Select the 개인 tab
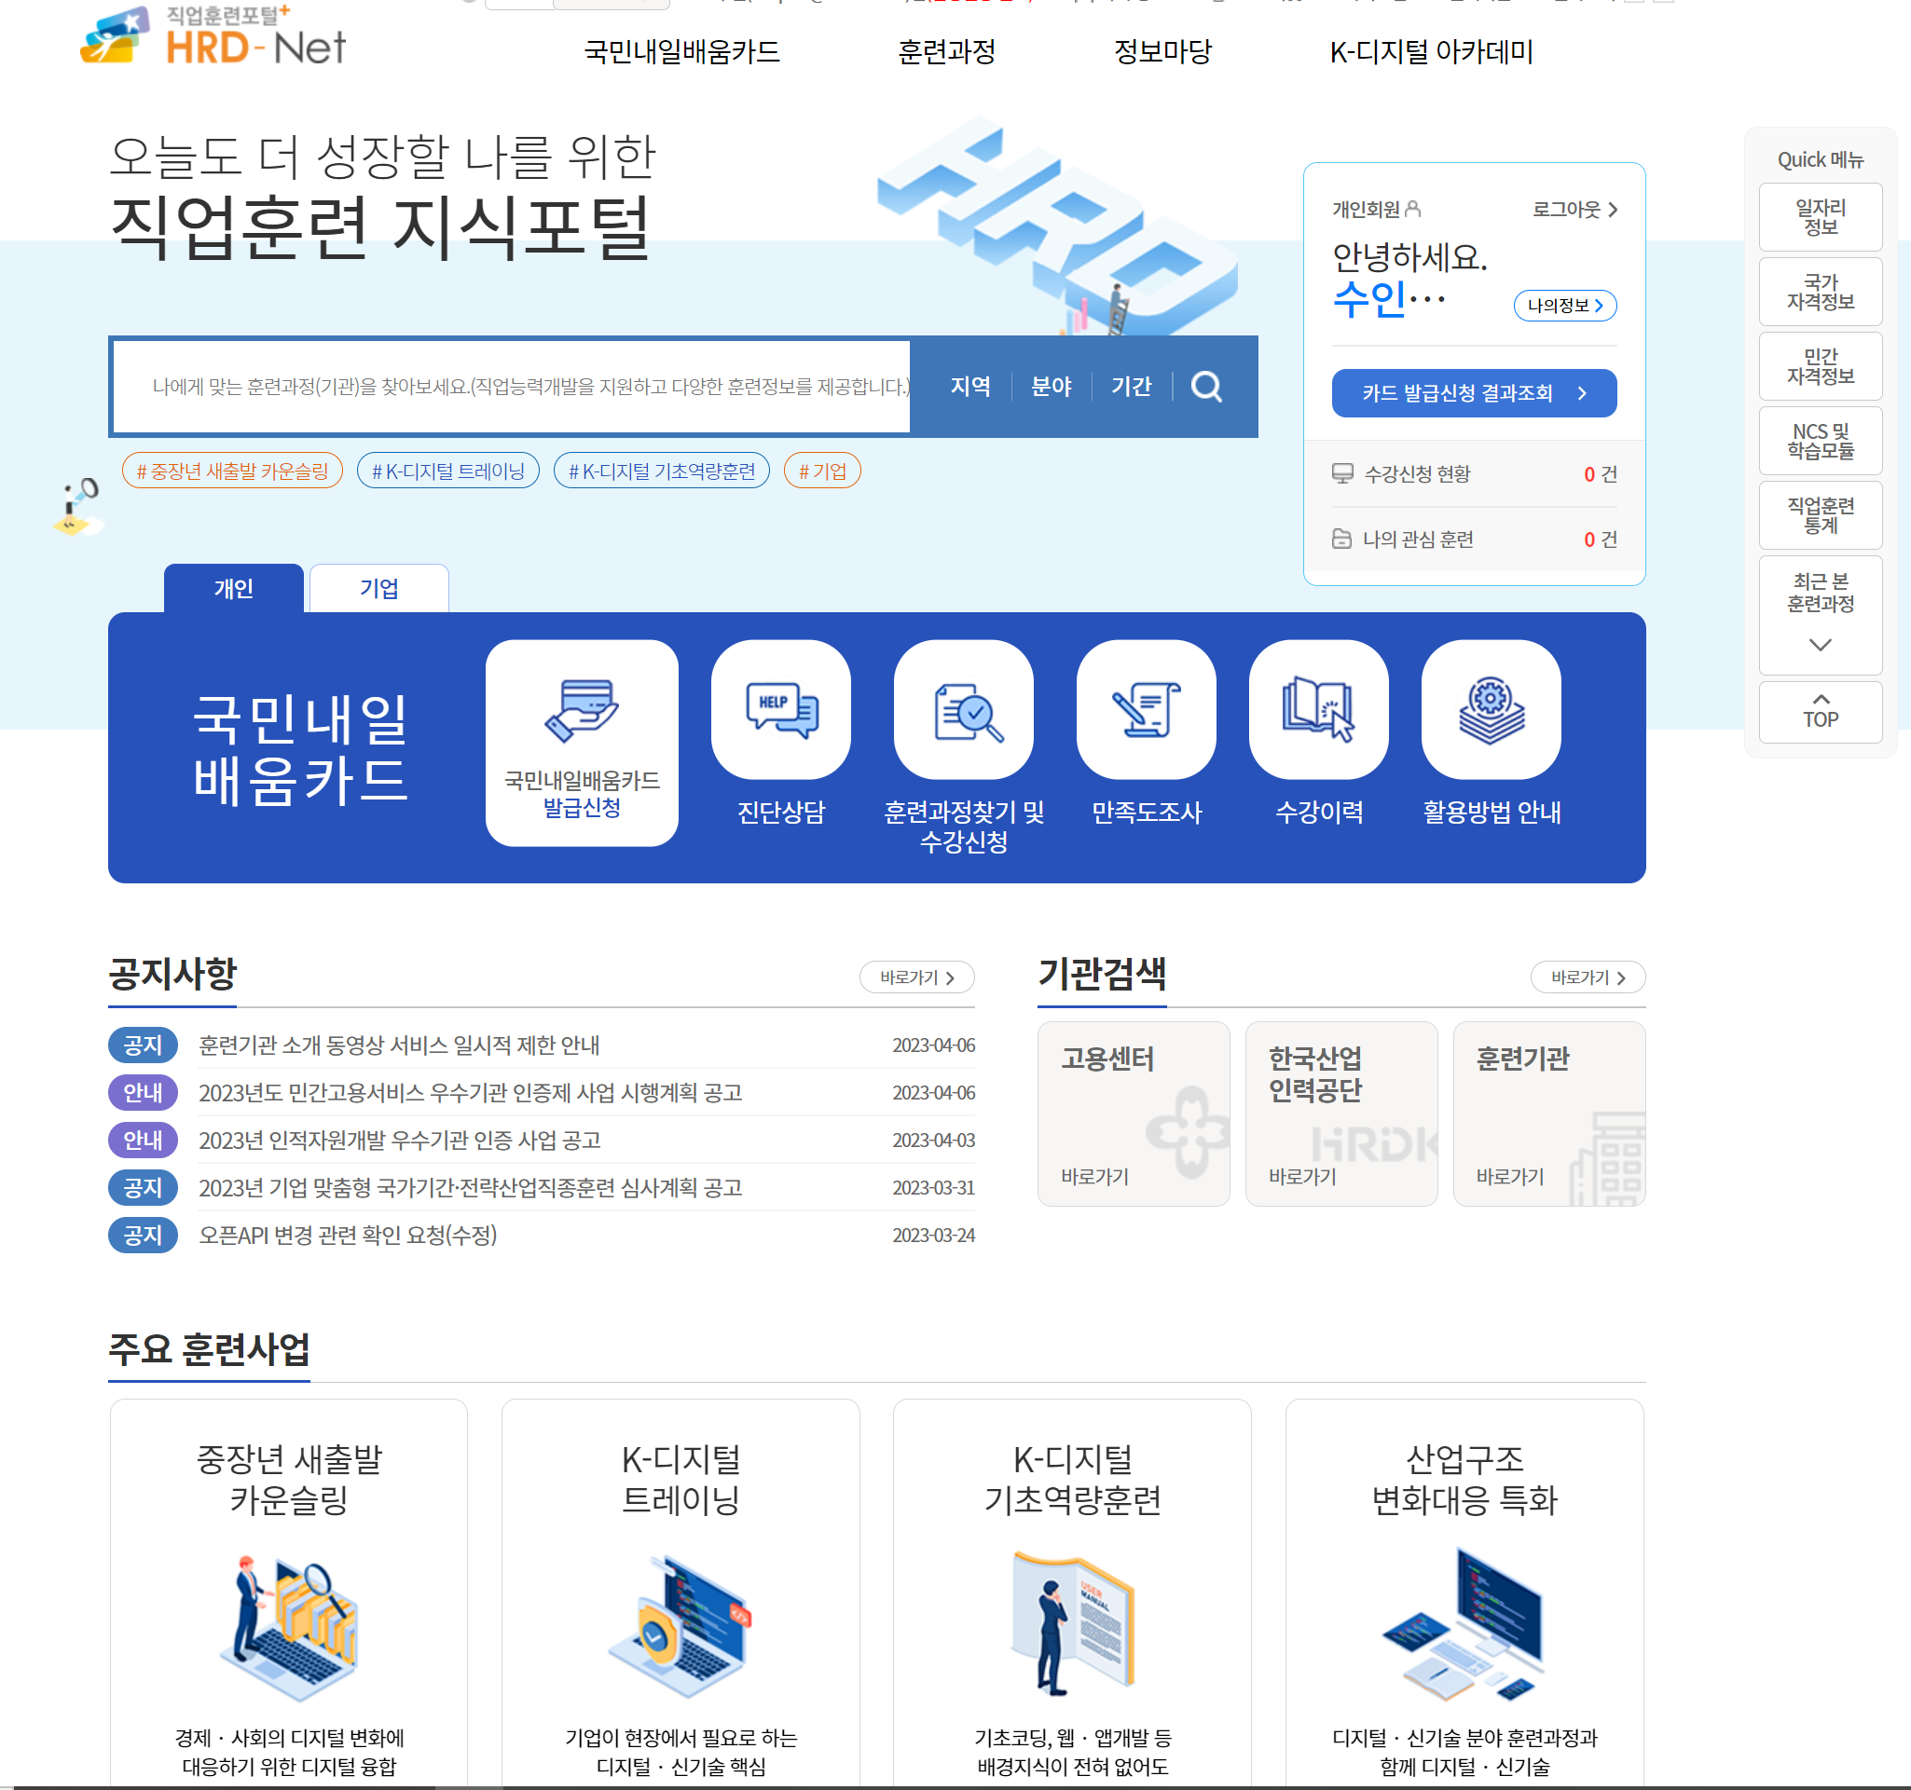Screen dimensions: 1911x1790 [x=234, y=588]
